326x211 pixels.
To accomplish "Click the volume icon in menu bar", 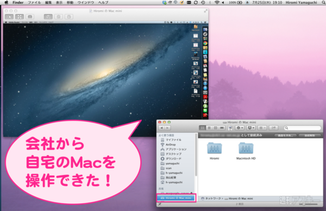I will click(223, 3).
